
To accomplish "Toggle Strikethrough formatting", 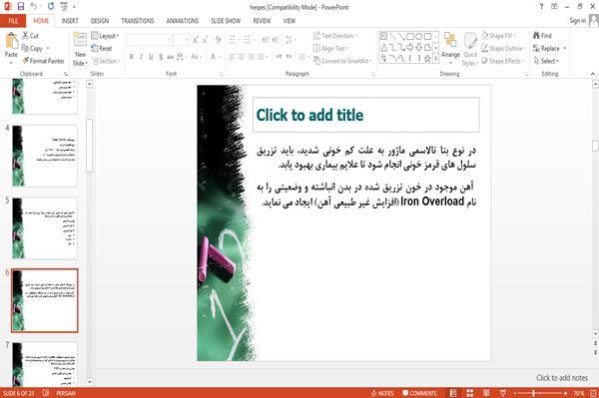I will pyautogui.click(x=171, y=57).
